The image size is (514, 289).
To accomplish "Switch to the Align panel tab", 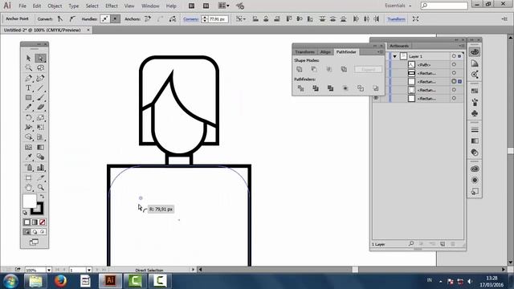I will click(x=325, y=52).
